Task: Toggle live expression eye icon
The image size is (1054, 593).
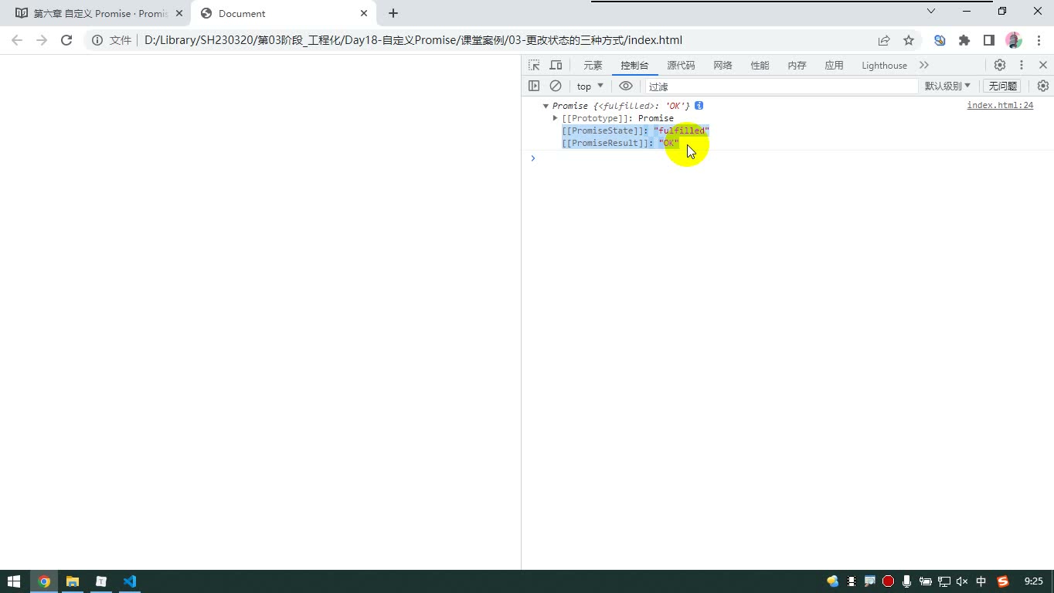Action: 626,86
